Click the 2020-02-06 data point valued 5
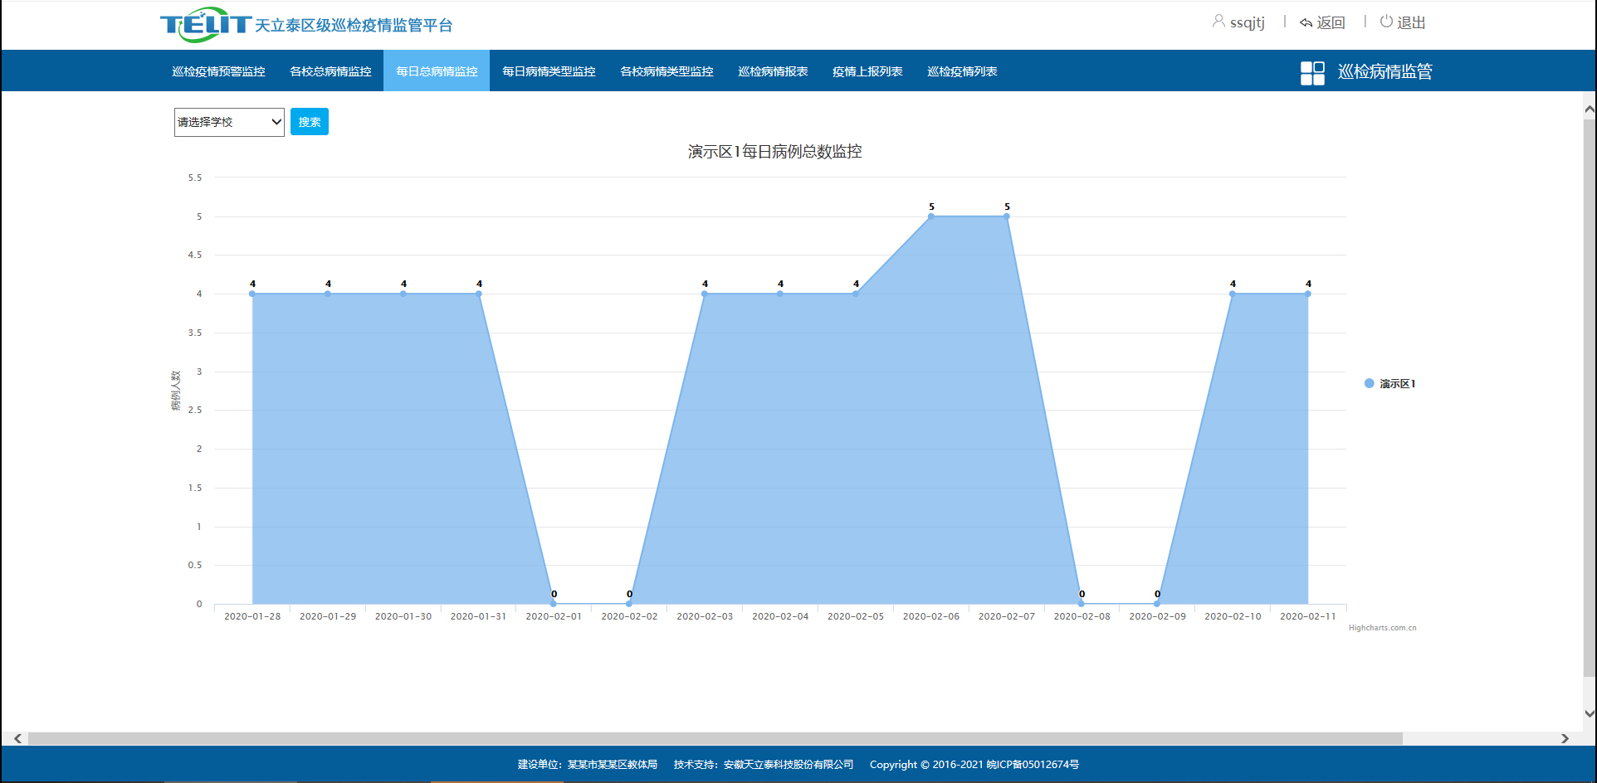1597x783 pixels. click(930, 216)
